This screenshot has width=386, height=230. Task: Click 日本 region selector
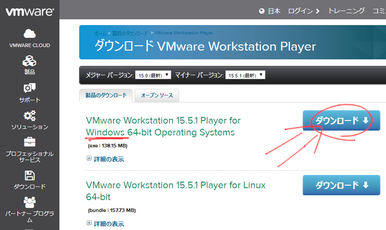(x=274, y=11)
